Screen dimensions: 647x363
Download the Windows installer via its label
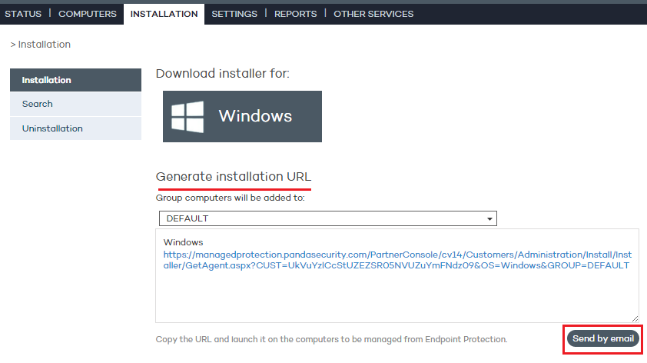tap(255, 116)
